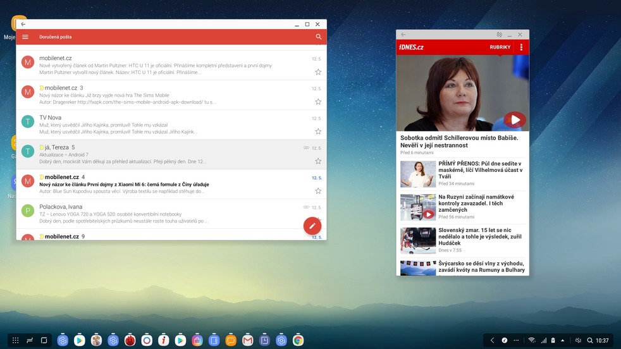Click the rotate icon in iDNES title bar
This screenshot has height=349, width=621.
click(x=499, y=35)
